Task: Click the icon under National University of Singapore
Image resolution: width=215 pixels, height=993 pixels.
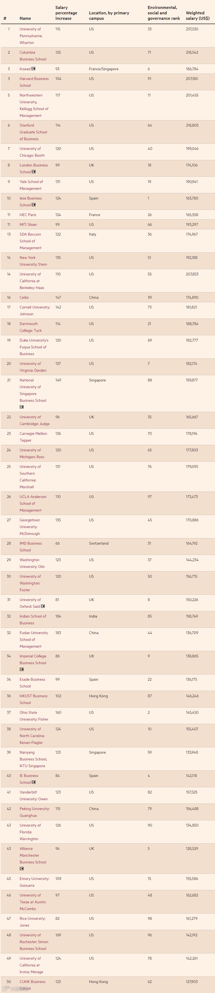Action: (x=22, y=407)
